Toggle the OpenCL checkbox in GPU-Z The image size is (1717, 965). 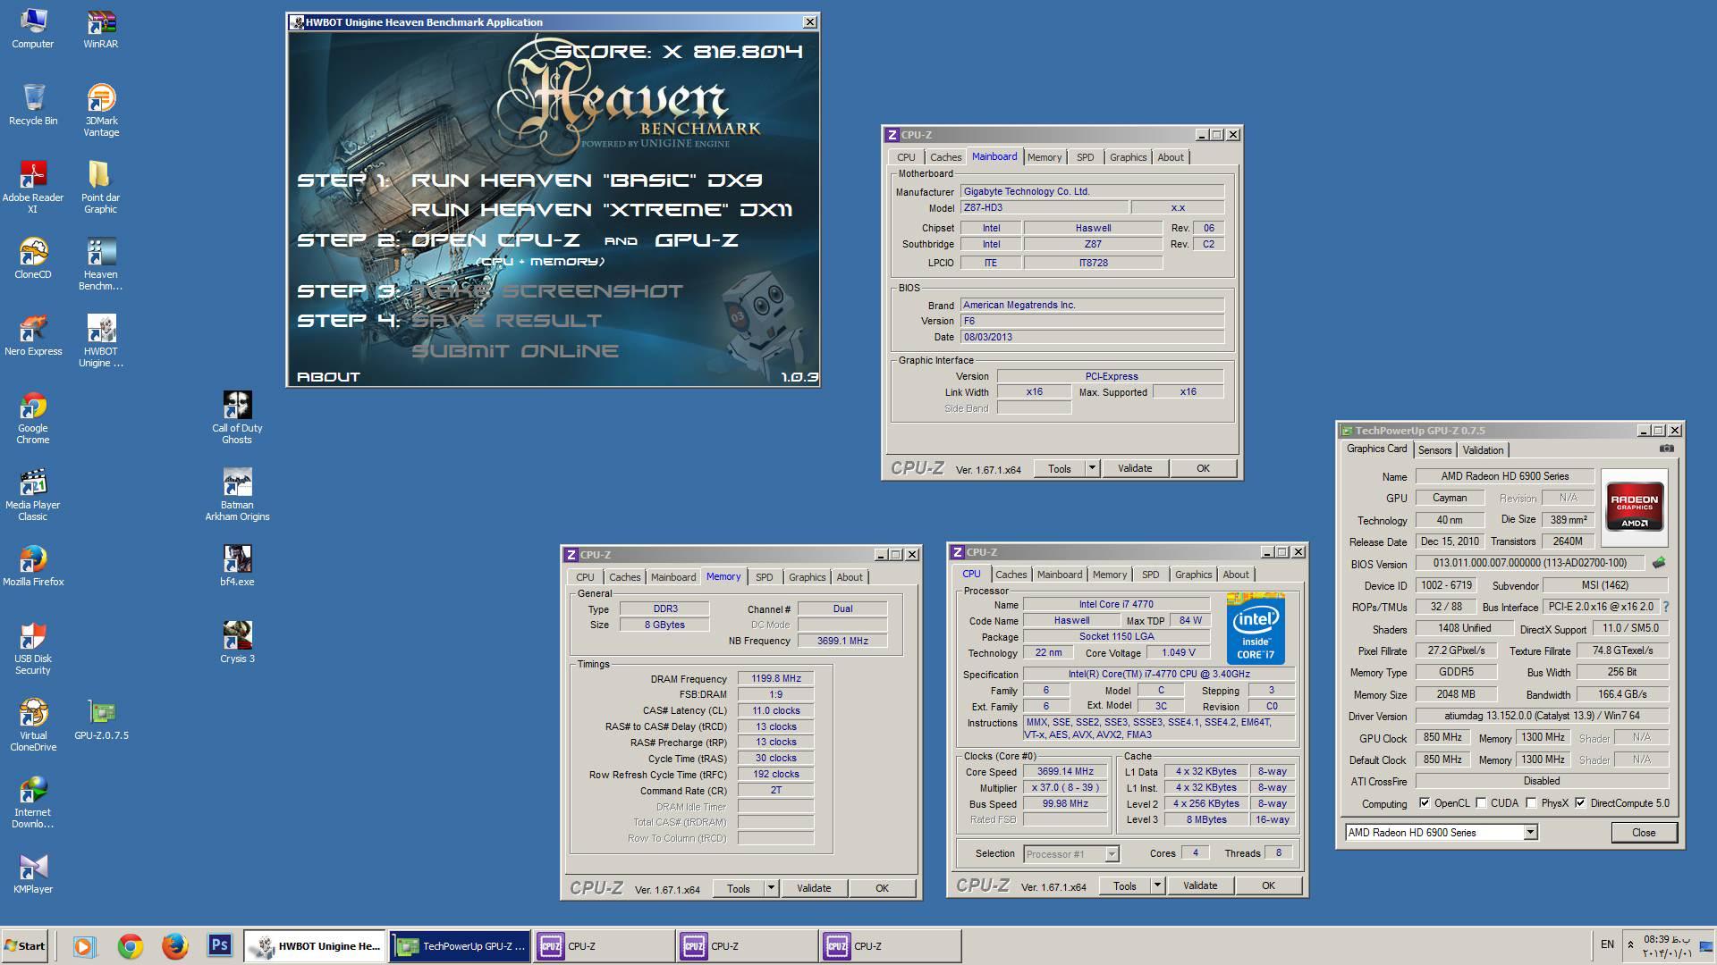coord(1425,802)
